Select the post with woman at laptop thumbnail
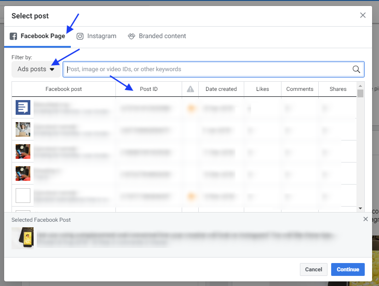Screen dimensions: 379x286 click(x=23, y=129)
